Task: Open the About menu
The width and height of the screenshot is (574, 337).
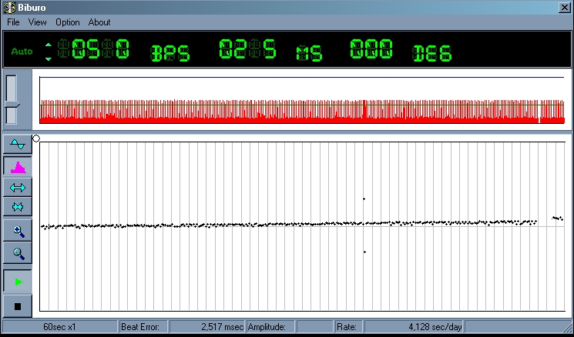Action: pyautogui.click(x=99, y=22)
